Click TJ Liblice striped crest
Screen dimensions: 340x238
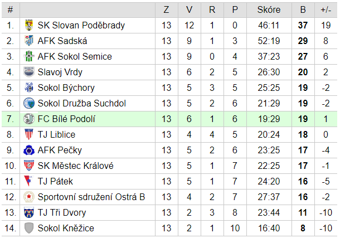(29, 134)
